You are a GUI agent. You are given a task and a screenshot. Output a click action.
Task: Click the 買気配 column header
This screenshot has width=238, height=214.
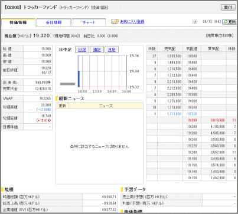tap(214, 49)
